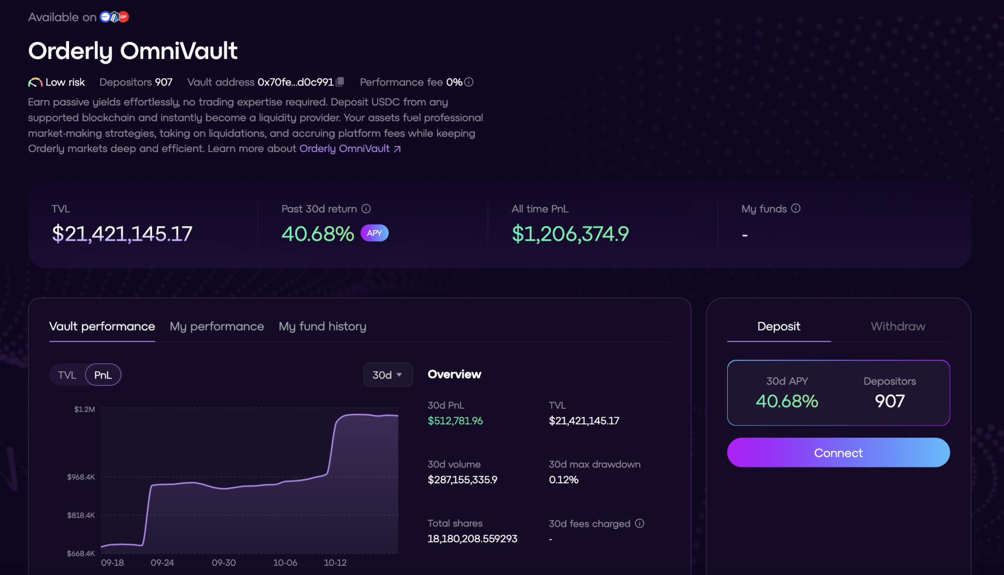Select the Deposit tab

[x=778, y=327]
